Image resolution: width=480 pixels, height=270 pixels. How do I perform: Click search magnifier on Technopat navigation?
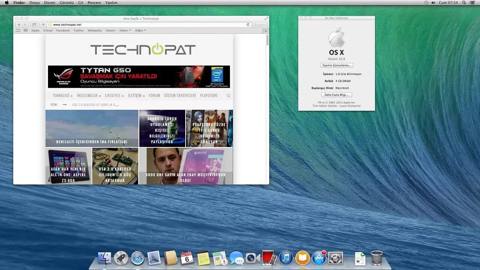[x=228, y=96]
